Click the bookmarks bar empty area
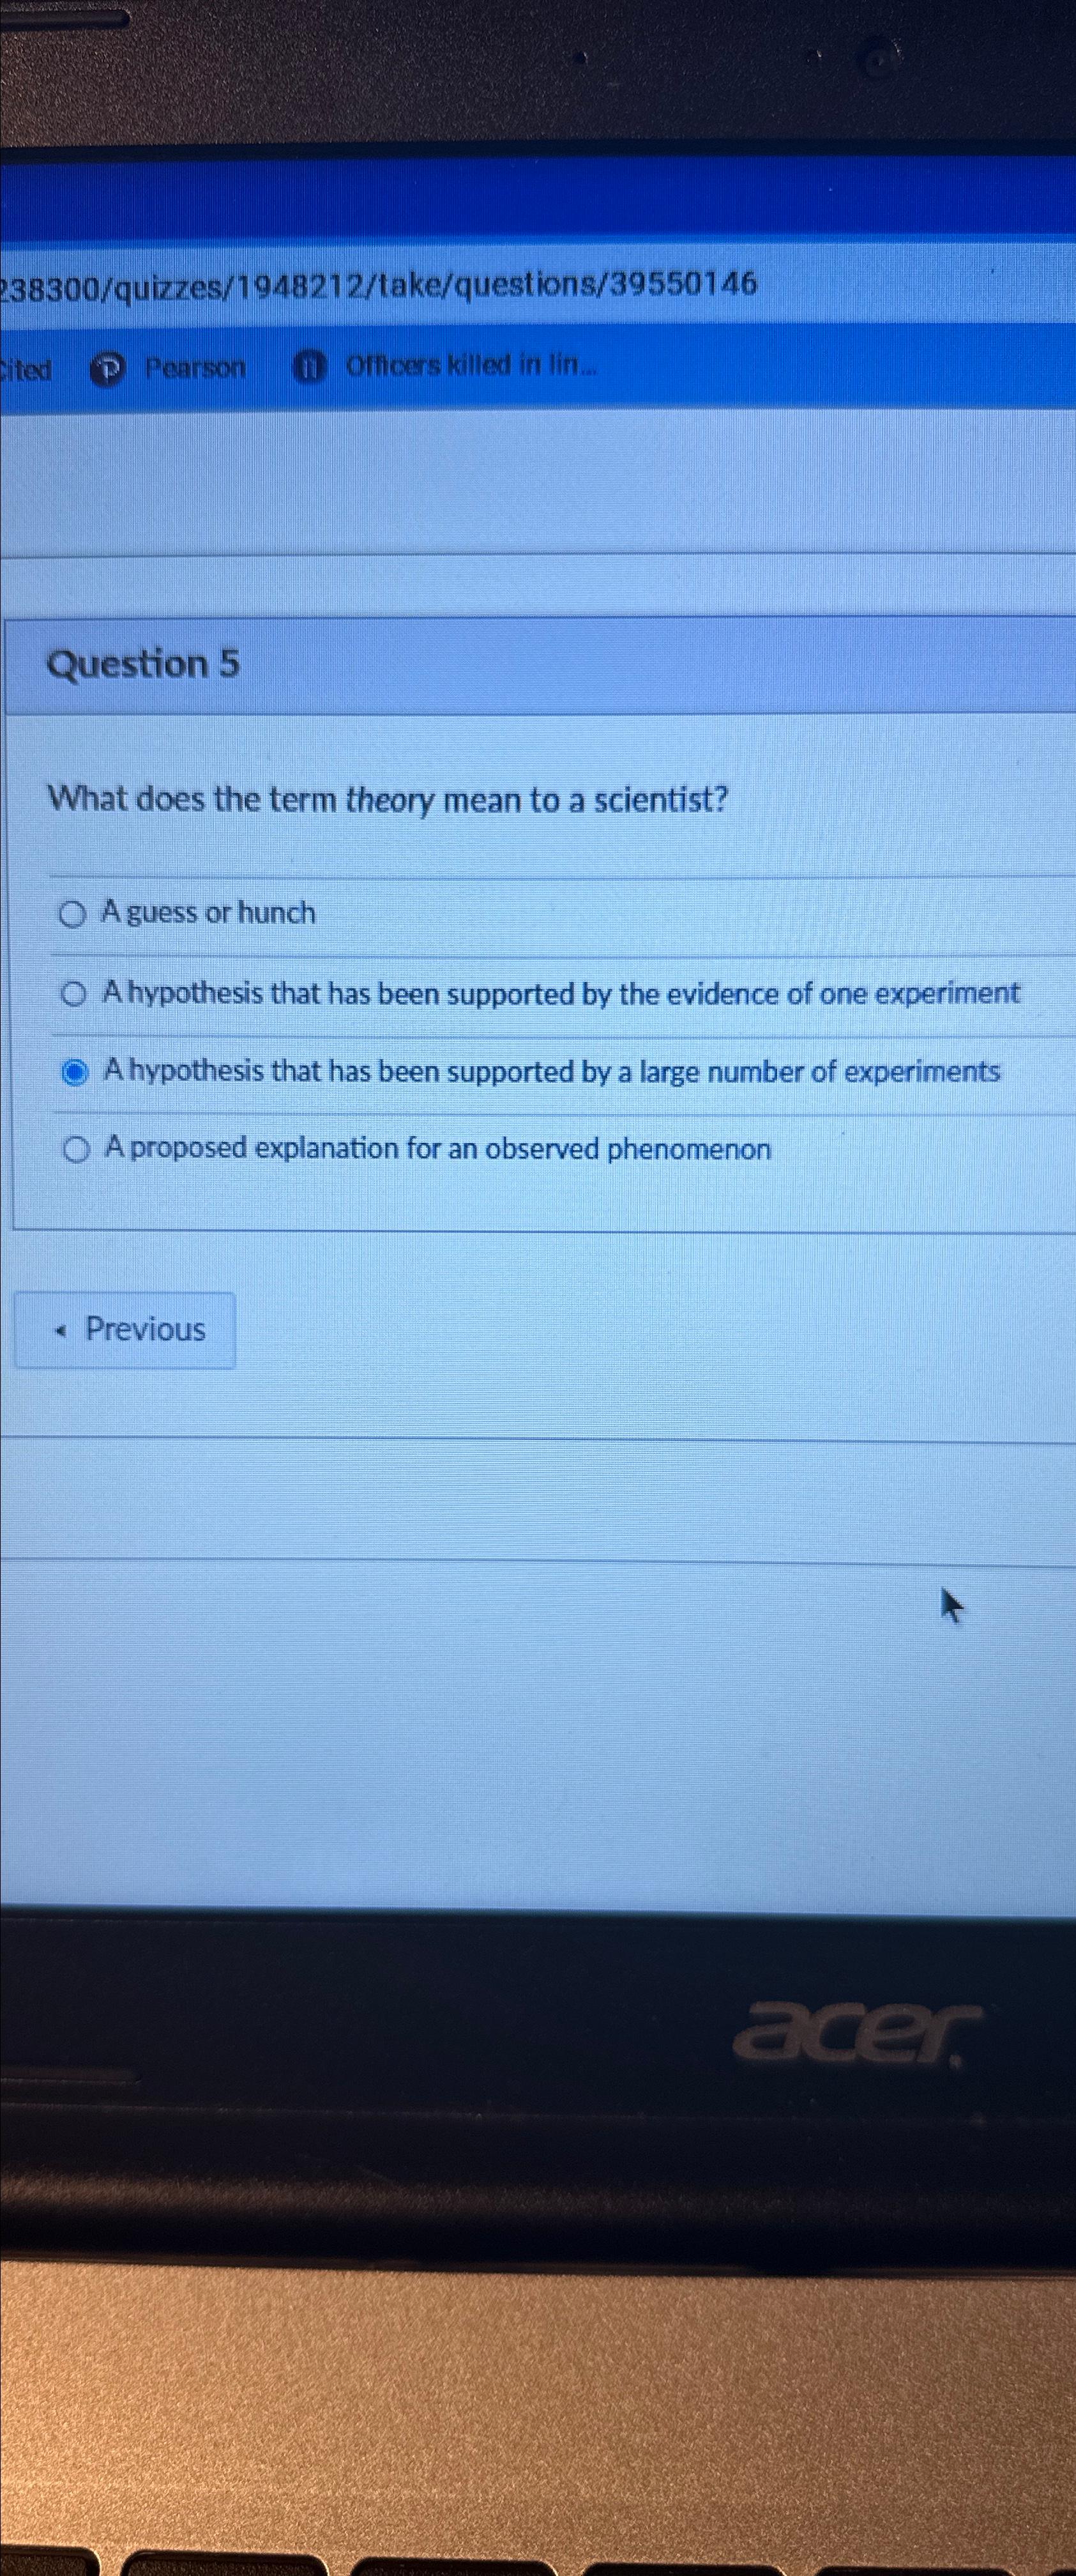1076x2576 pixels. [x=799, y=368]
